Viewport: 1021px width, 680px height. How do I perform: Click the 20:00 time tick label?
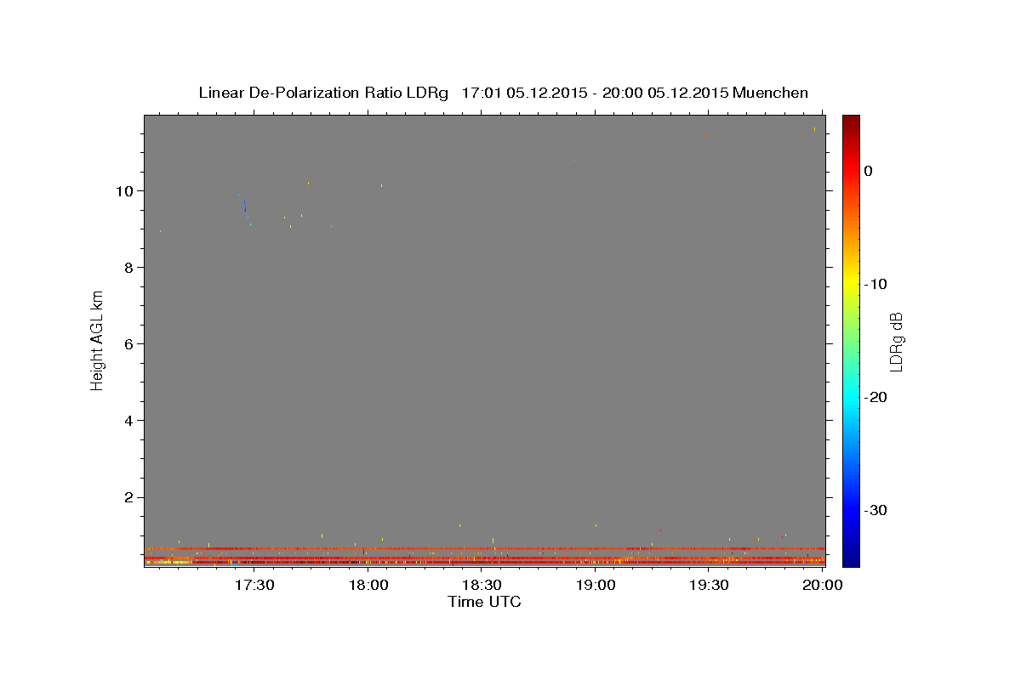click(823, 585)
